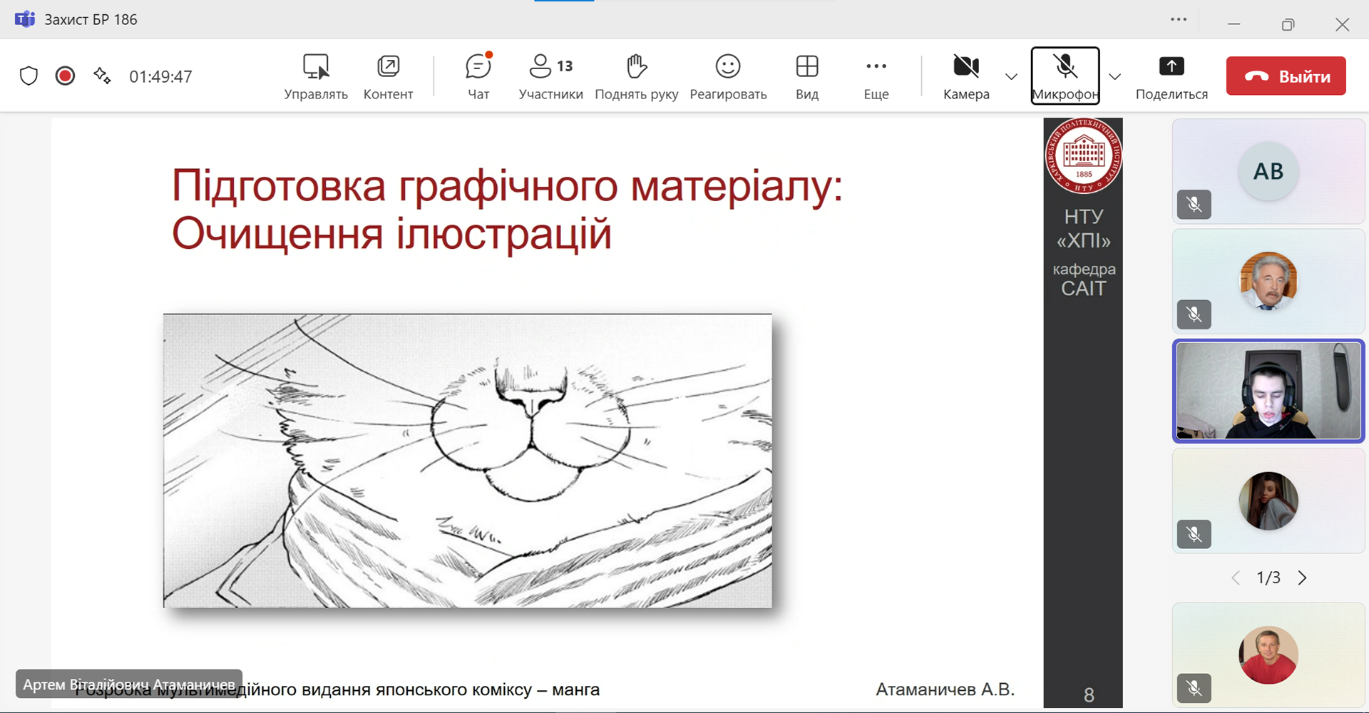Toggle the Камера on
Screen dimensions: 1369x713
966,76
